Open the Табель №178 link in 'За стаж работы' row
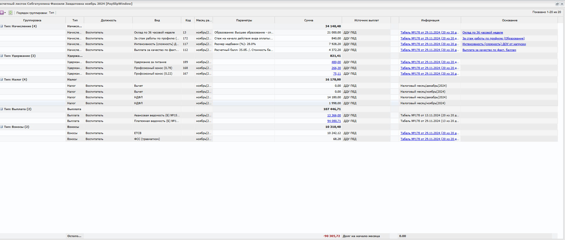The width and height of the screenshot is (565, 240). (430, 38)
